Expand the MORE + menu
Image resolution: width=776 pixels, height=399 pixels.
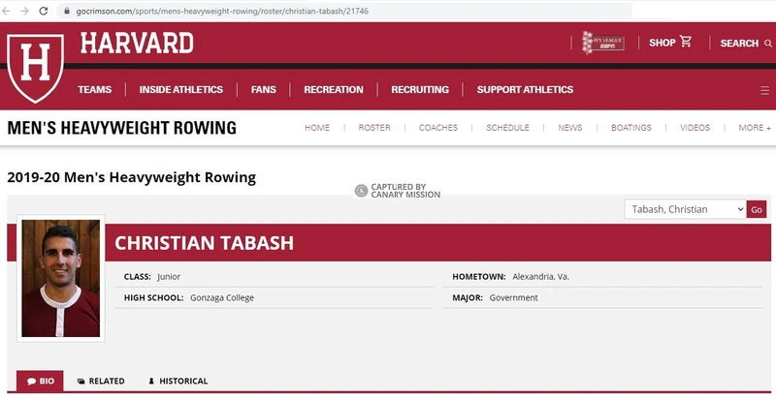[x=755, y=128]
